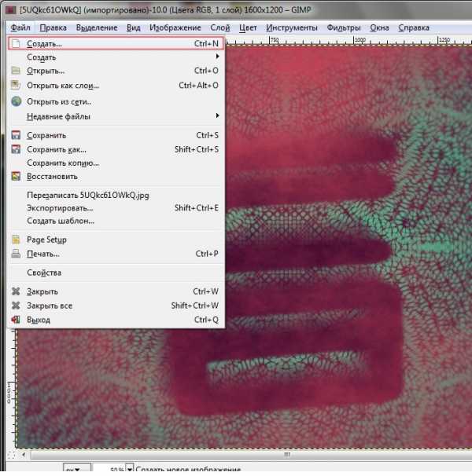Click the left arrow of the horizontal scrollbar
The image size is (472, 476).
coord(24,455)
